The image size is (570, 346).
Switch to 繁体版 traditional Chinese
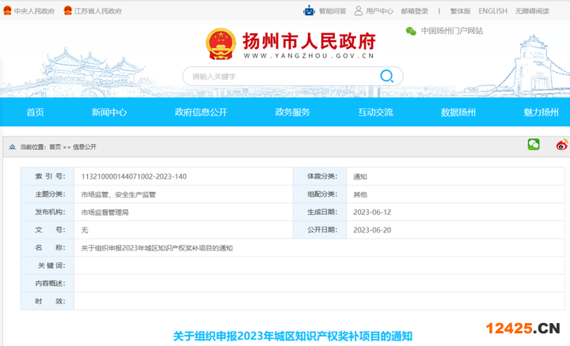[x=460, y=12]
